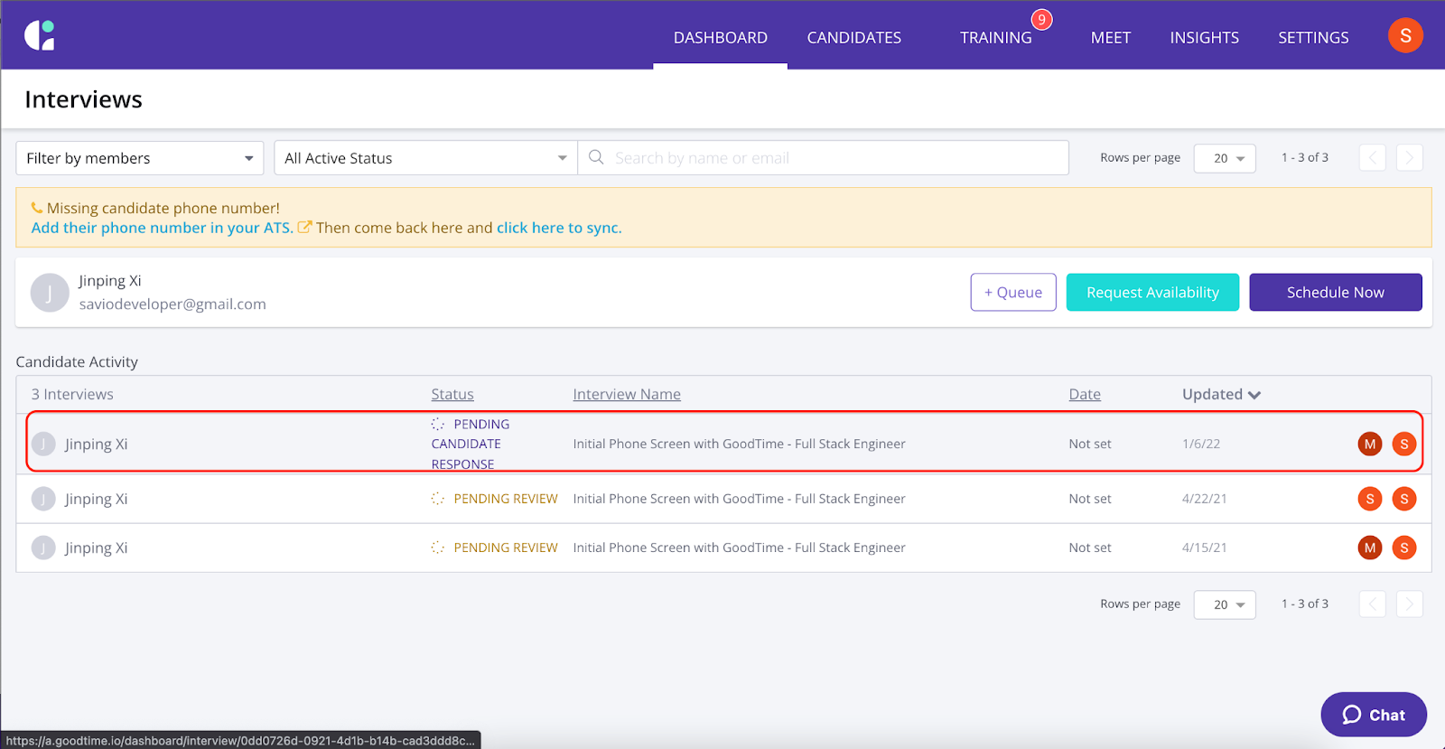Click the Schedule Now button
1445x749 pixels.
click(1335, 293)
